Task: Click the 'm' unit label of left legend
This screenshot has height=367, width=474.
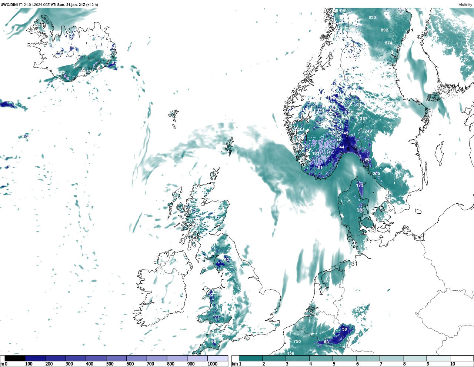Action: tap(2, 364)
